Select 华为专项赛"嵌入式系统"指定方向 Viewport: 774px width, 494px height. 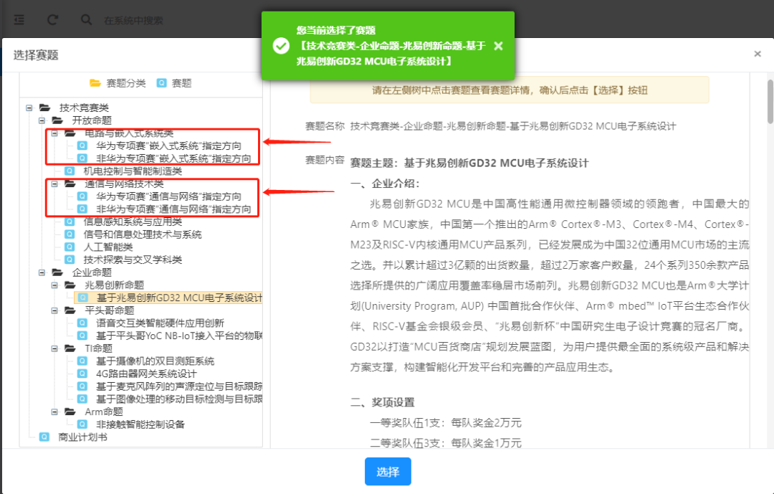(x=169, y=146)
